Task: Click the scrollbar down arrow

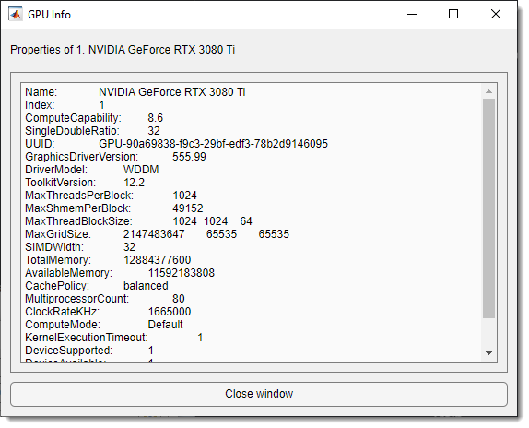Action: click(x=488, y=353)
